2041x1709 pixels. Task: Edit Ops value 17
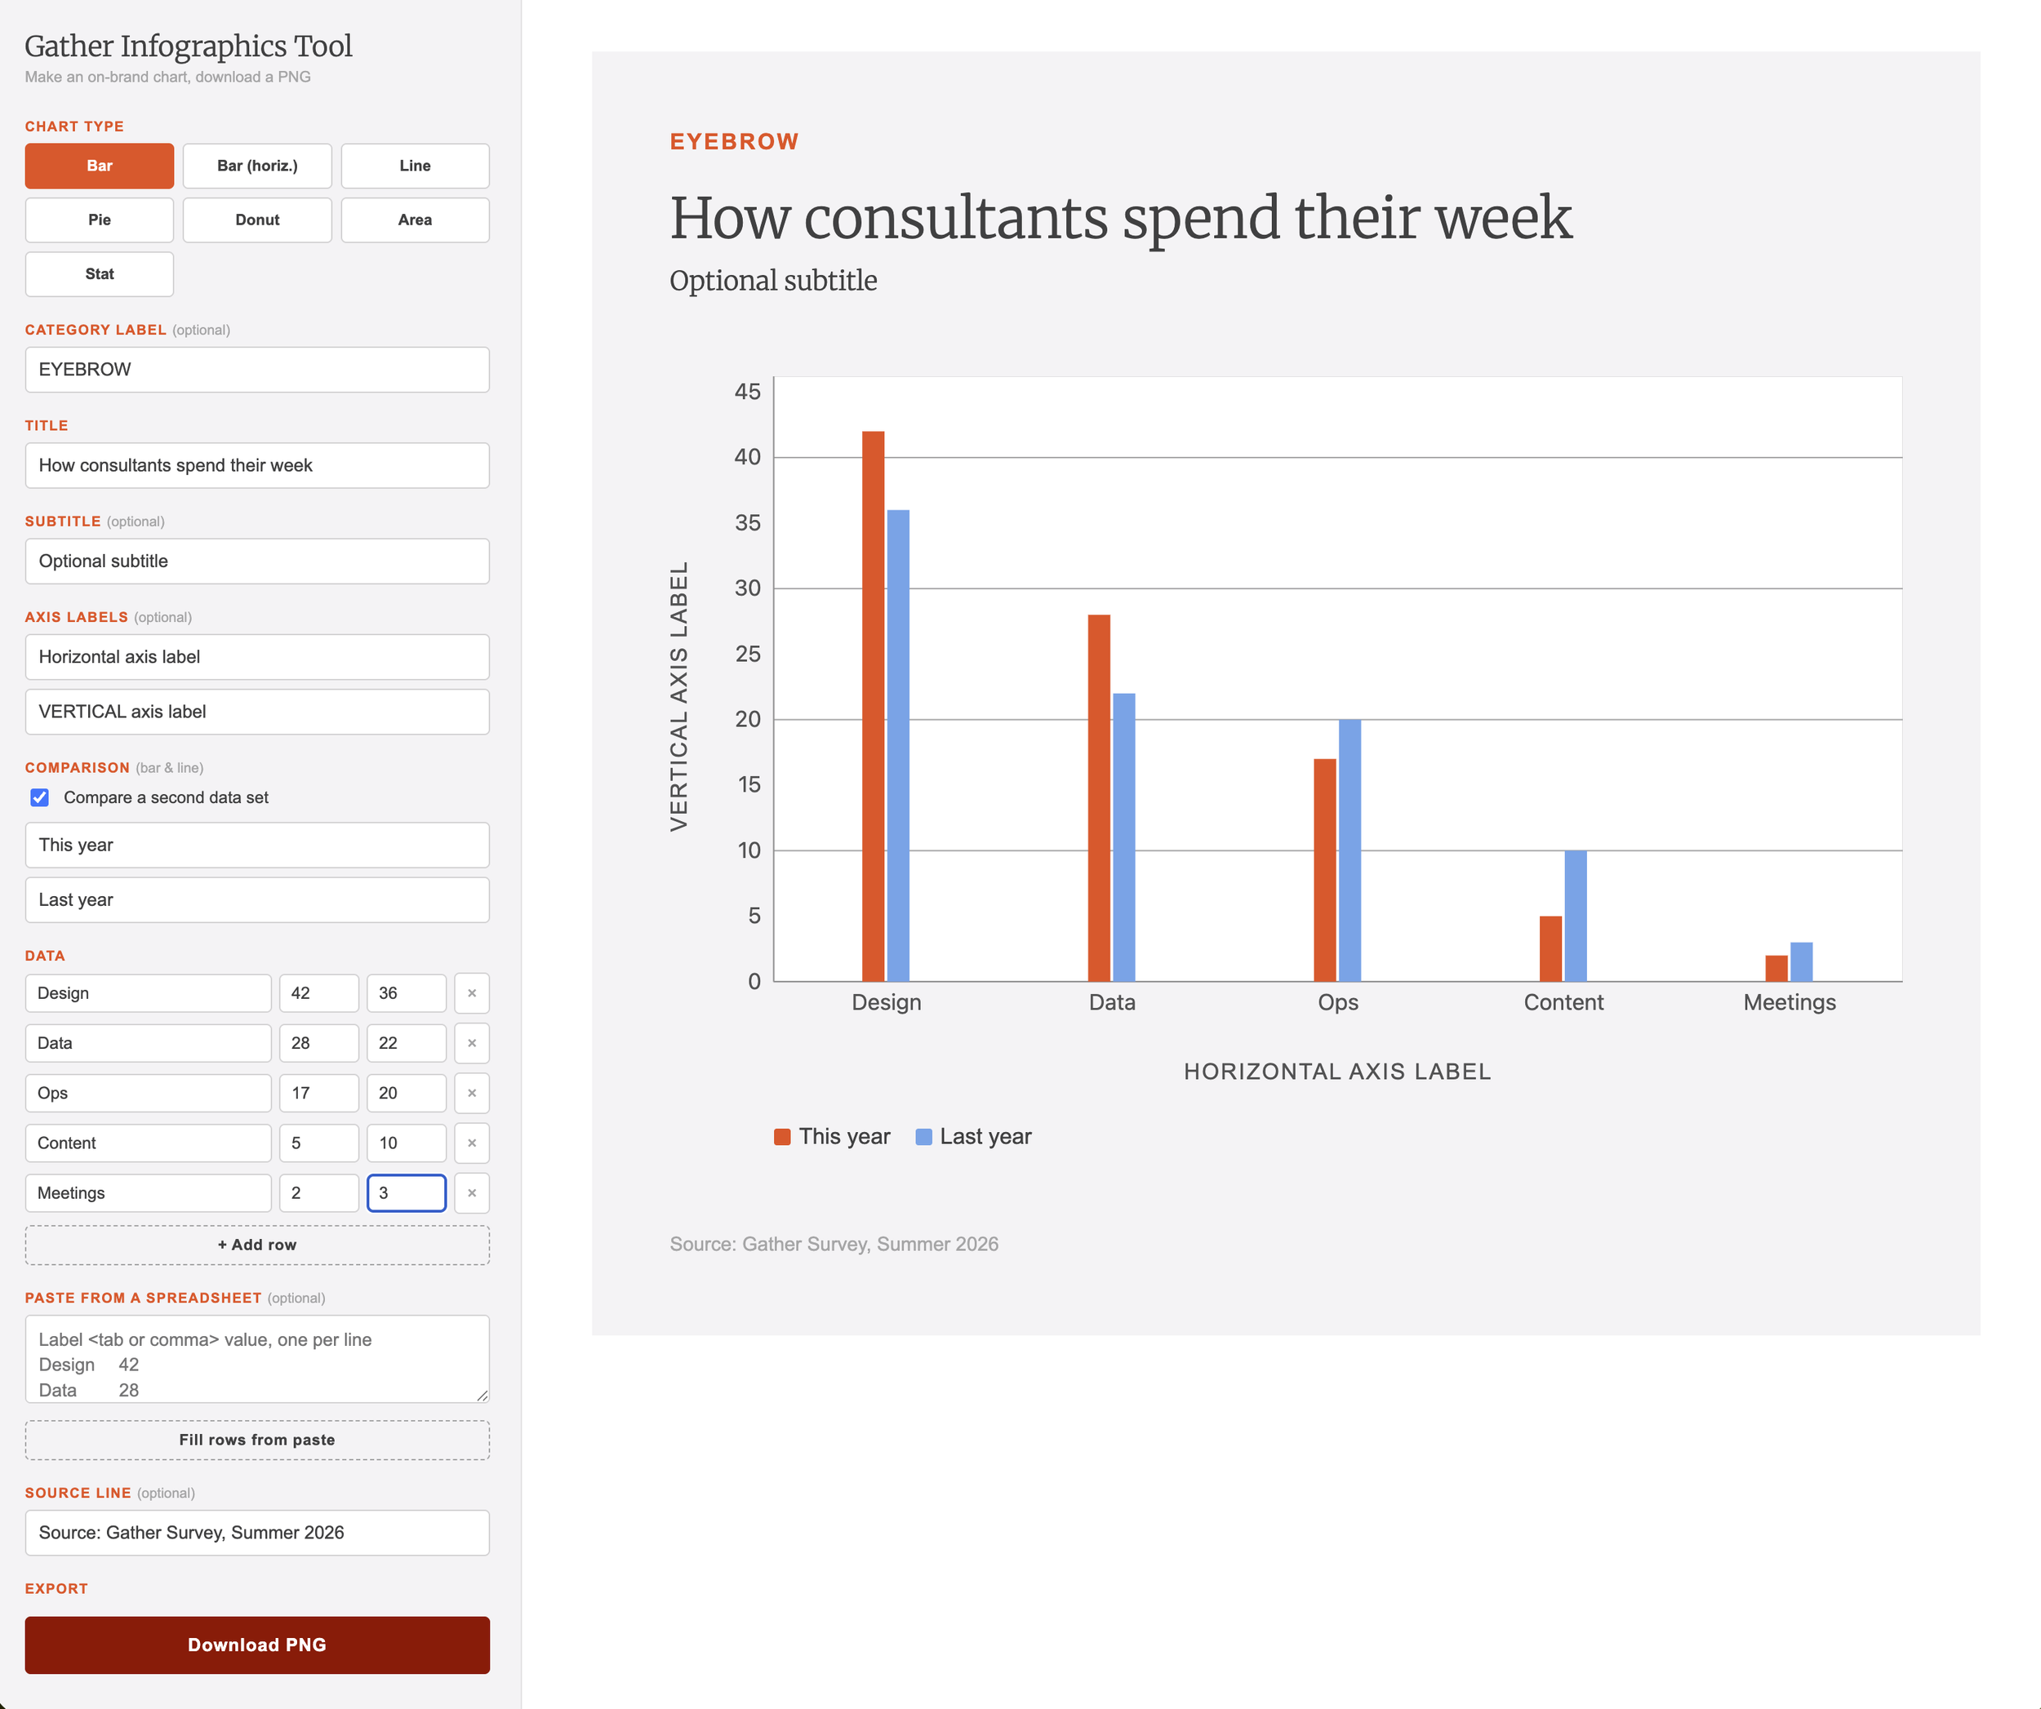[318, 1093]
